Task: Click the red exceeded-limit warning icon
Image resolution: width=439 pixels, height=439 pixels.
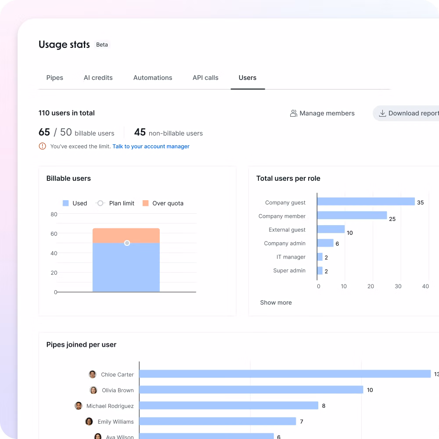Action: (42, 146)
